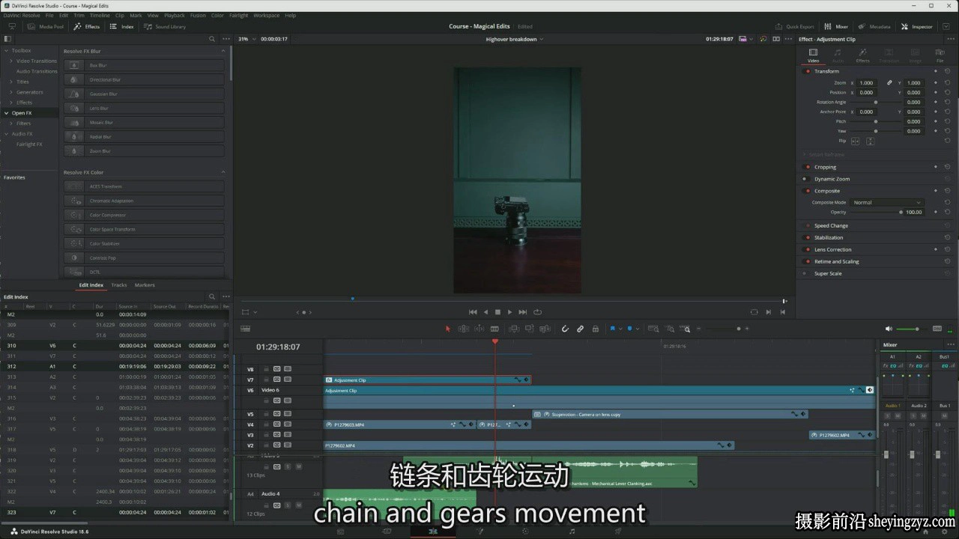Toggle the Index panel button
The height and width of the screenshot is (539, 959).
(122, 26)
